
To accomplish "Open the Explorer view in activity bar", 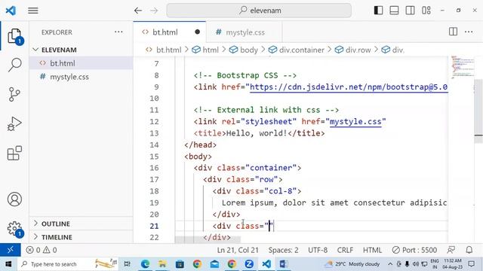I will pyautogui.click(x=14, y=37).
